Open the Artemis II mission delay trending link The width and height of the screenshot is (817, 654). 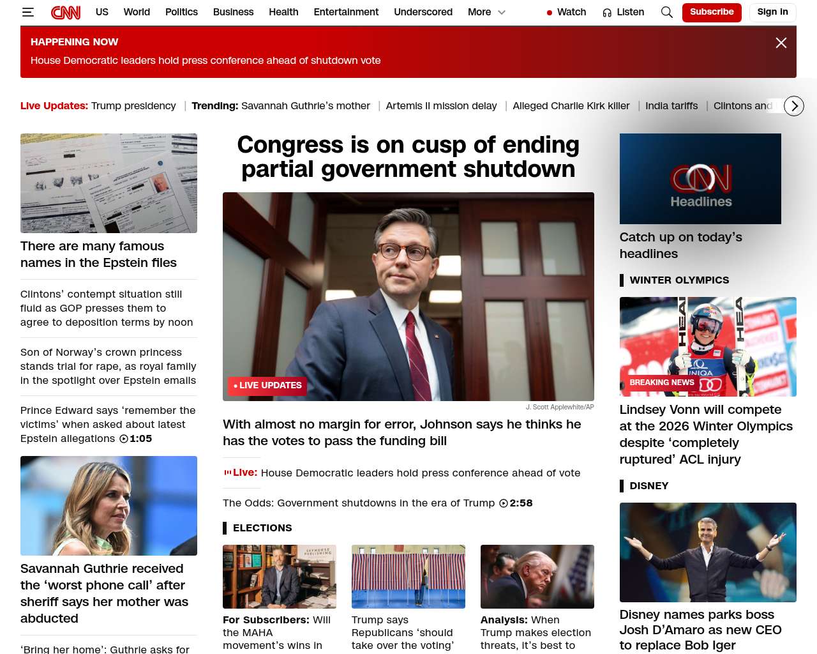click(441, 106)
